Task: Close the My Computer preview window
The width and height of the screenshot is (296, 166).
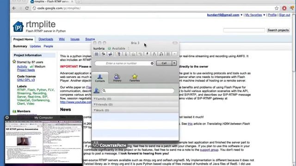Action: coord(7,118)
